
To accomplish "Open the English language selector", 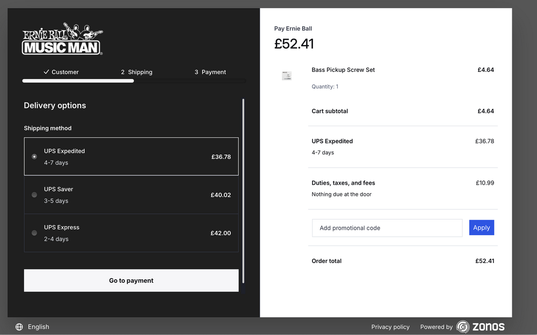I will [38, 327].
